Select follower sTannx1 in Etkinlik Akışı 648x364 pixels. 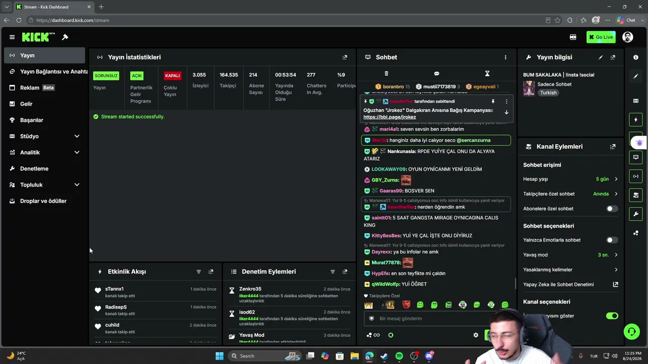coord(114,289)
